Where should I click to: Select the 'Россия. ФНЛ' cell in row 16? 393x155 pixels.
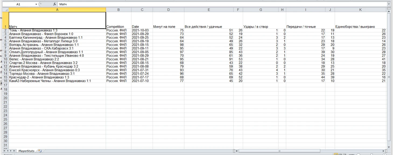[x=118, y=81]
